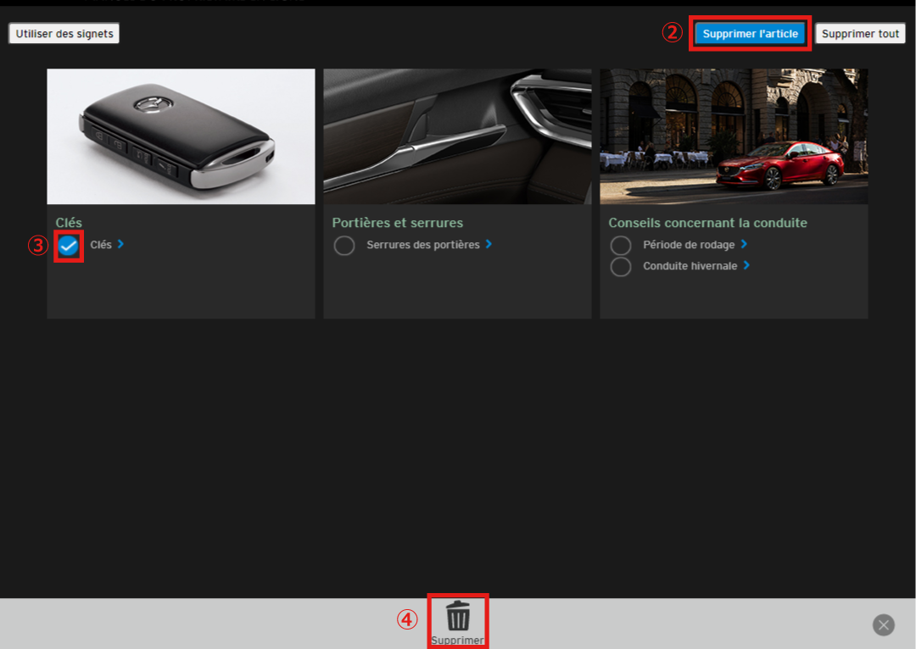Click the trash can Supprimer icon
Image resolution: width=916 pixels, height=649 pixels.
458,616
